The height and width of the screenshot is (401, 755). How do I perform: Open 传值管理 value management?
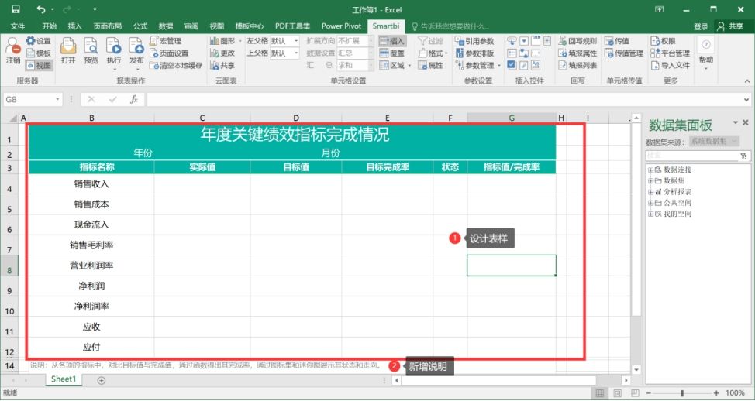tap(624, 53)
